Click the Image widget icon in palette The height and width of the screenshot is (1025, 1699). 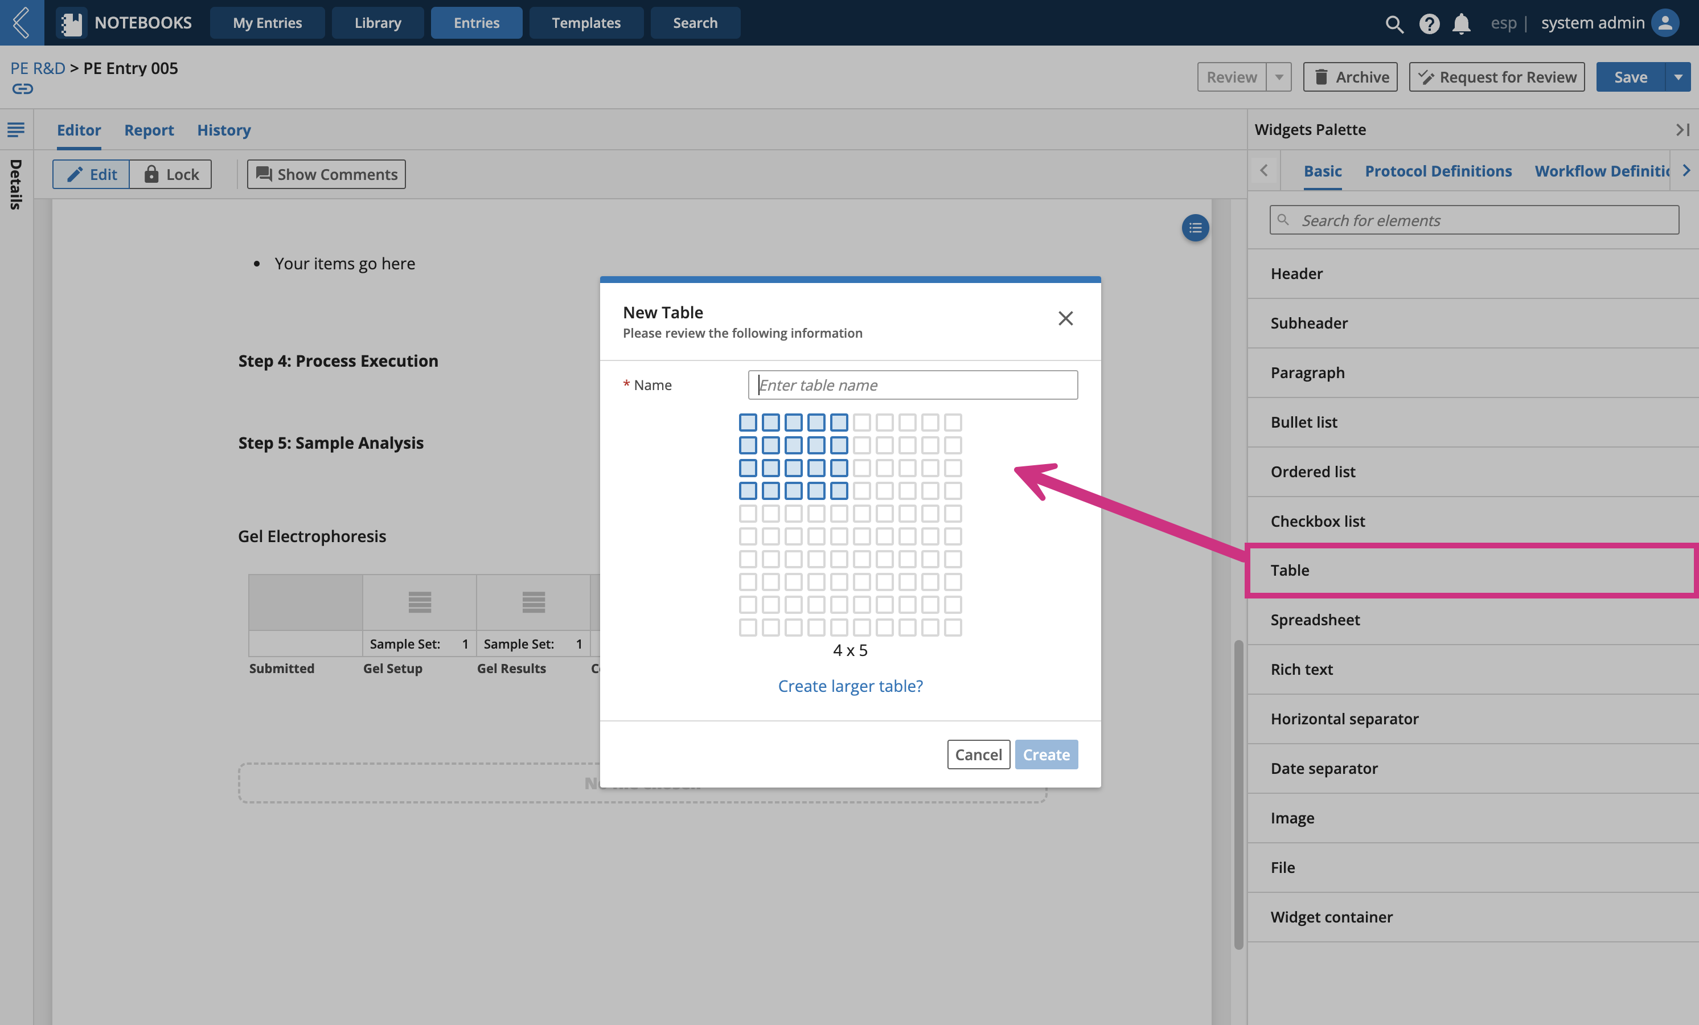click(x=1291, y=818)
